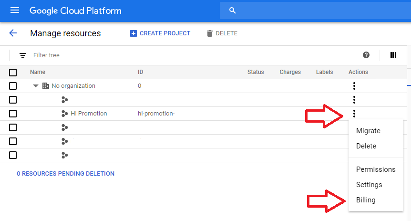Screen dimensions: 411x221
Task: Open the help question mark icon
Action: (x=366, y=55)
